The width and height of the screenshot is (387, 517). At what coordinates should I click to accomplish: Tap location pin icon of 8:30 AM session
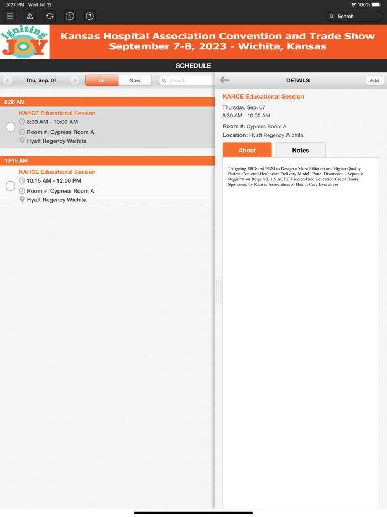22,141
